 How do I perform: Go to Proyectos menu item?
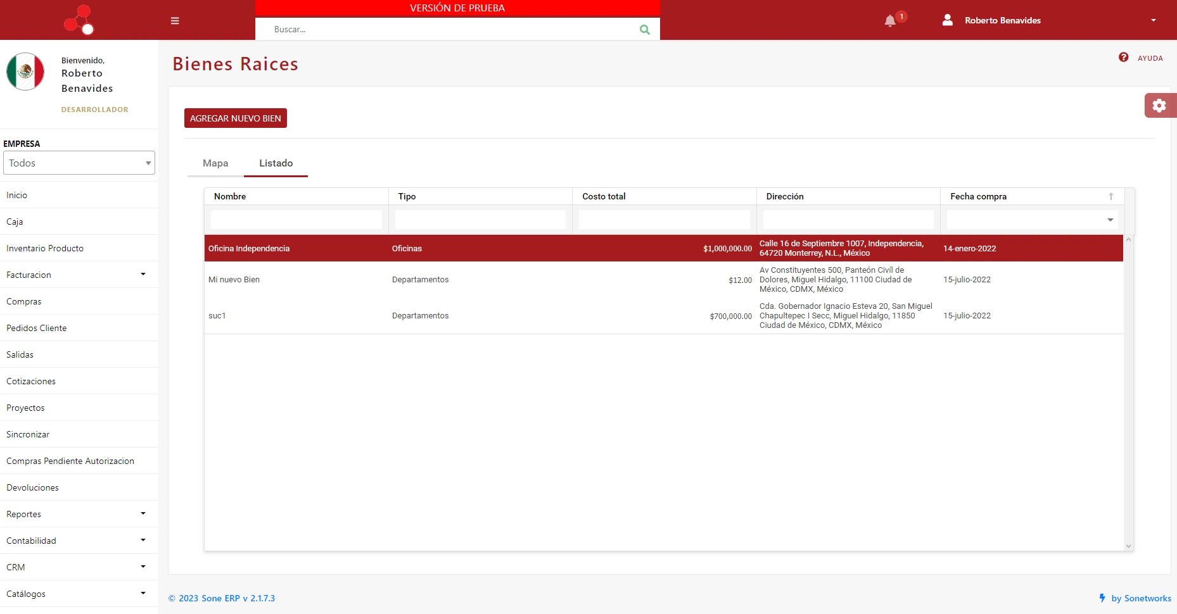(79, 408)
